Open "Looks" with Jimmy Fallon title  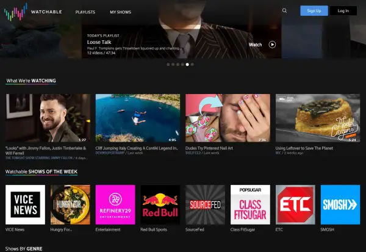[46, 151]
